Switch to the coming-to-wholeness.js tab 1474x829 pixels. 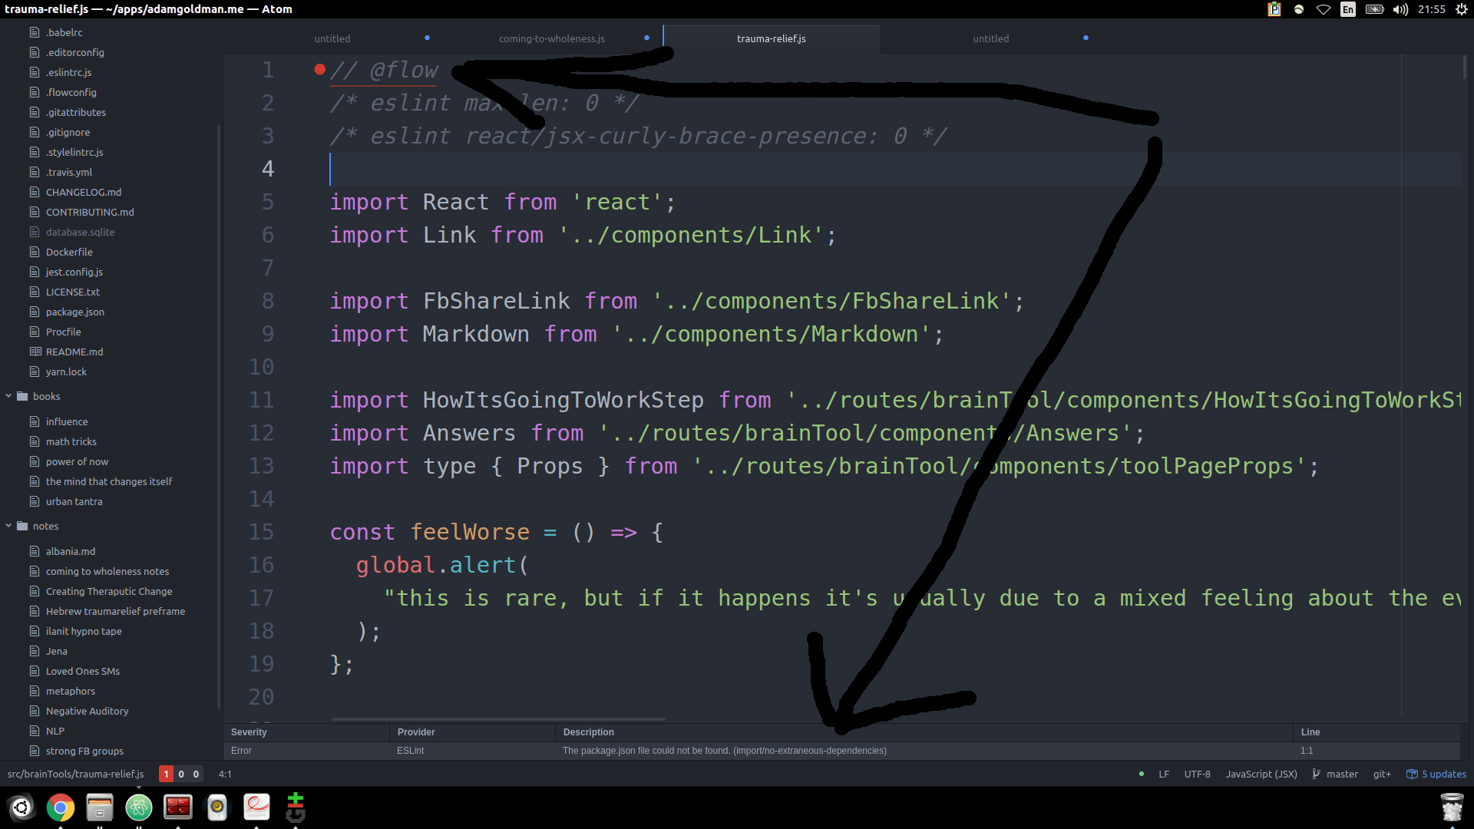point(551,38)
